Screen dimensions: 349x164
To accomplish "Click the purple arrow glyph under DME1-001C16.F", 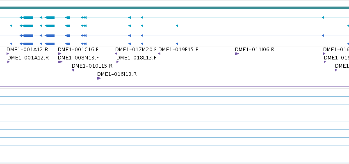I will [x=59, y=54].
